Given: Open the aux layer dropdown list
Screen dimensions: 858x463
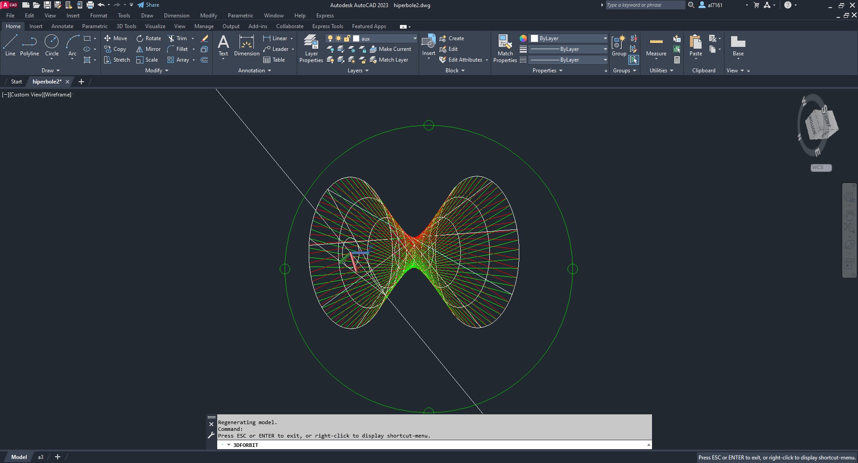Looking at the screenshot, I should coord(415,38).
